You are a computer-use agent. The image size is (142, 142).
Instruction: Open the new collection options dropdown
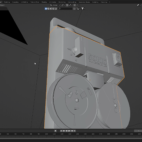point(78,9)
